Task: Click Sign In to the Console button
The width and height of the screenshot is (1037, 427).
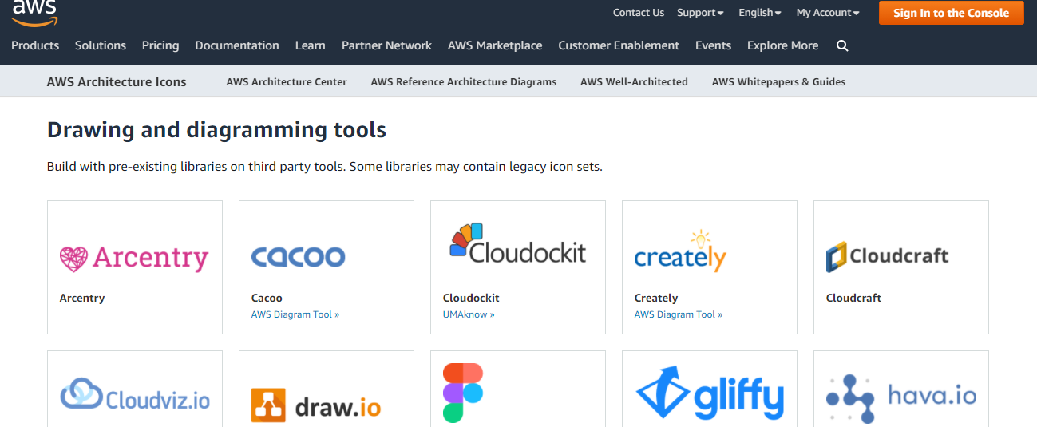Action: point(952,13)
